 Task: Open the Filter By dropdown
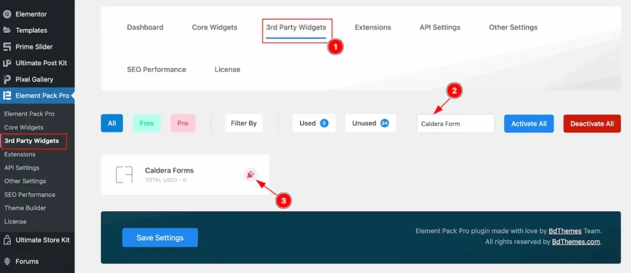coord(243,123)
